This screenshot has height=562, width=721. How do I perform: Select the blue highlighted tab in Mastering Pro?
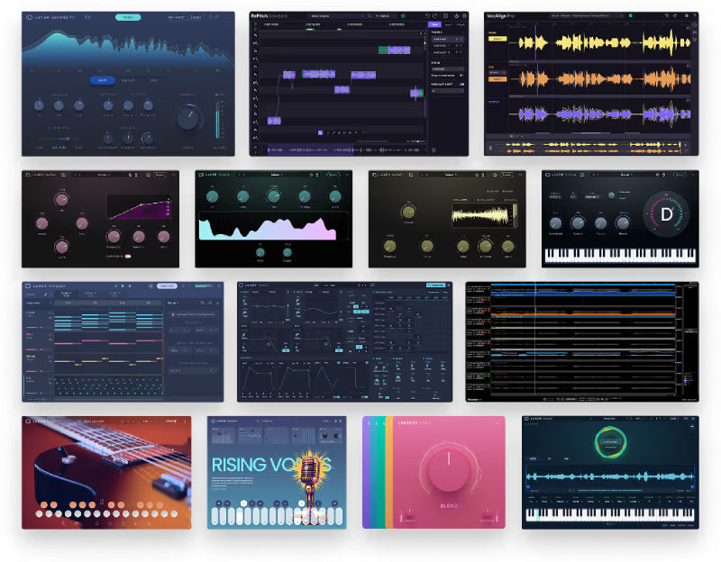[x=102, y=80]
